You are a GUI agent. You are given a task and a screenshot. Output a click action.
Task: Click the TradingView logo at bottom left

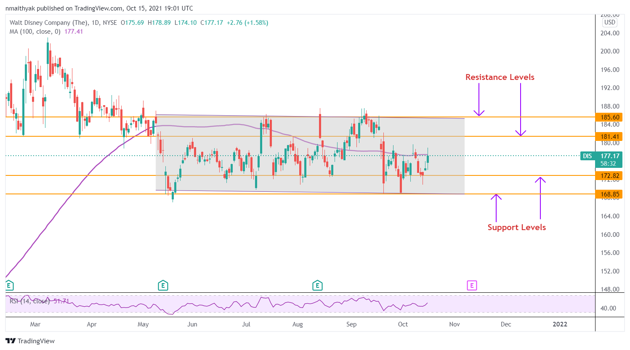pyautogui.click(x=30, y=341)
